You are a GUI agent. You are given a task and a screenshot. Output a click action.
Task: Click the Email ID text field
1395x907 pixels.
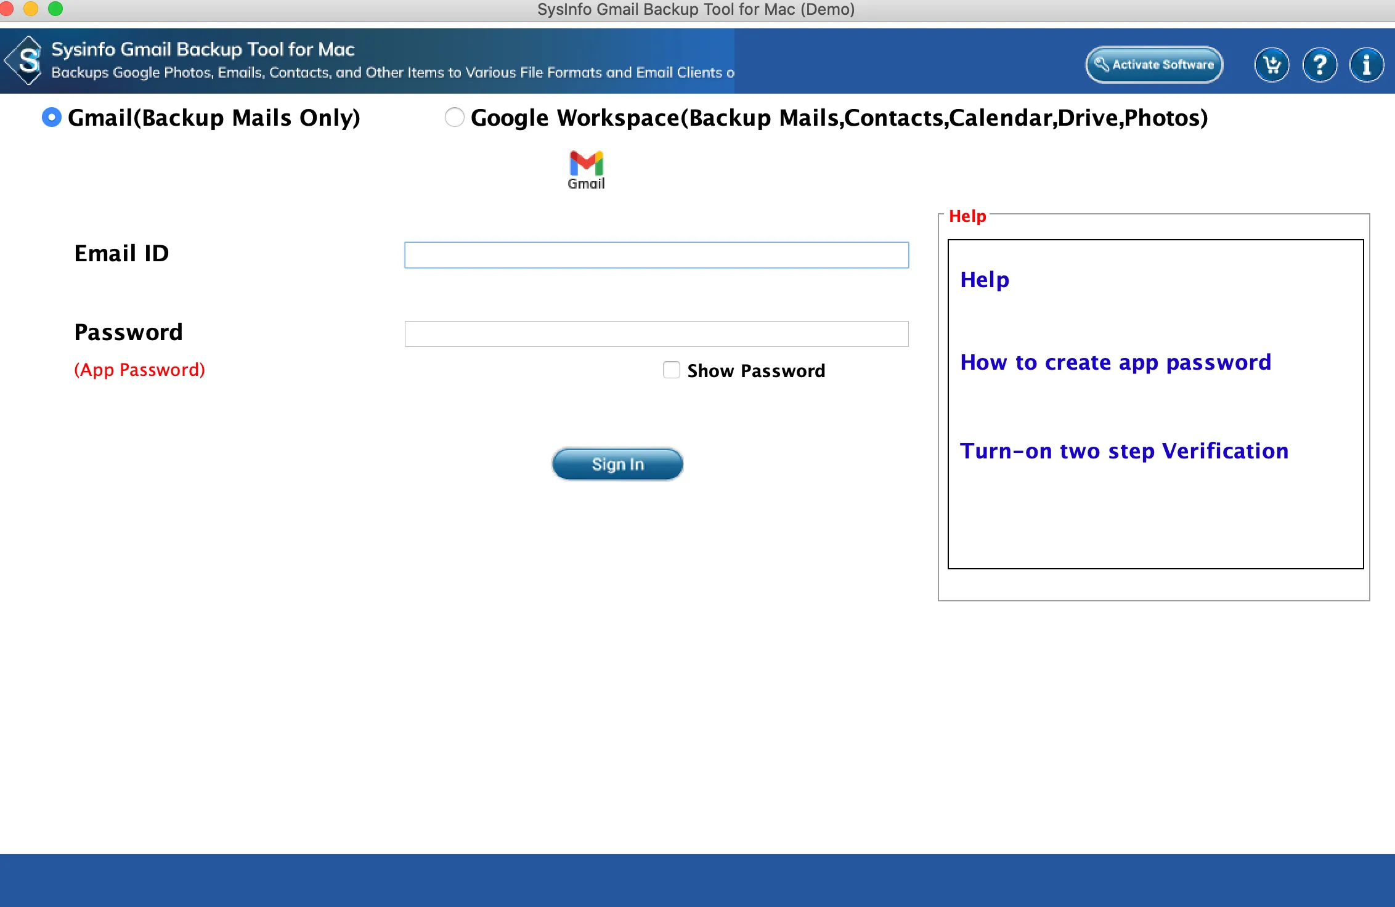pos(656,255)
